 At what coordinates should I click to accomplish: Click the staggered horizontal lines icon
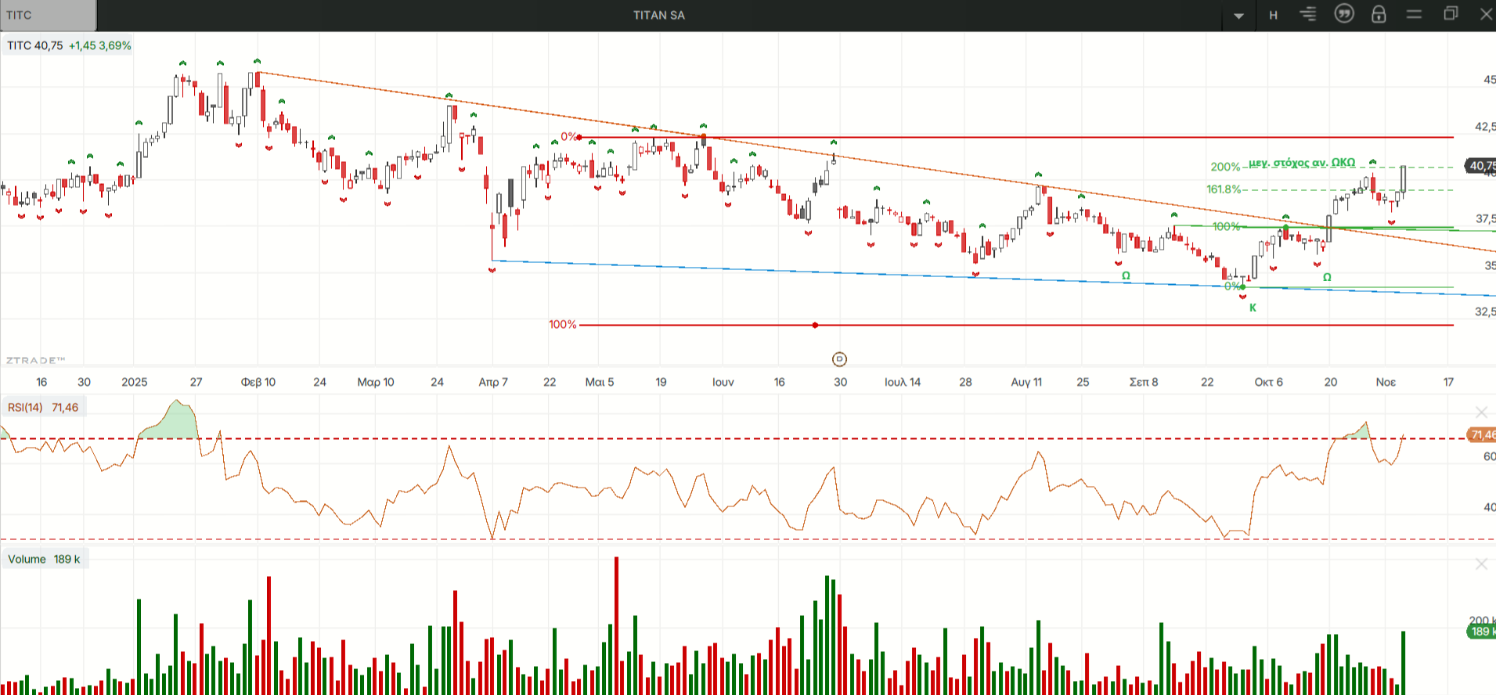pyautogui.click(x=1308, y=14)
